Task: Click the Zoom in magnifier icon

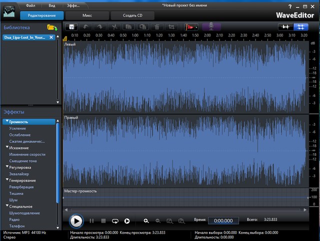Action: [x=146, y=221]
